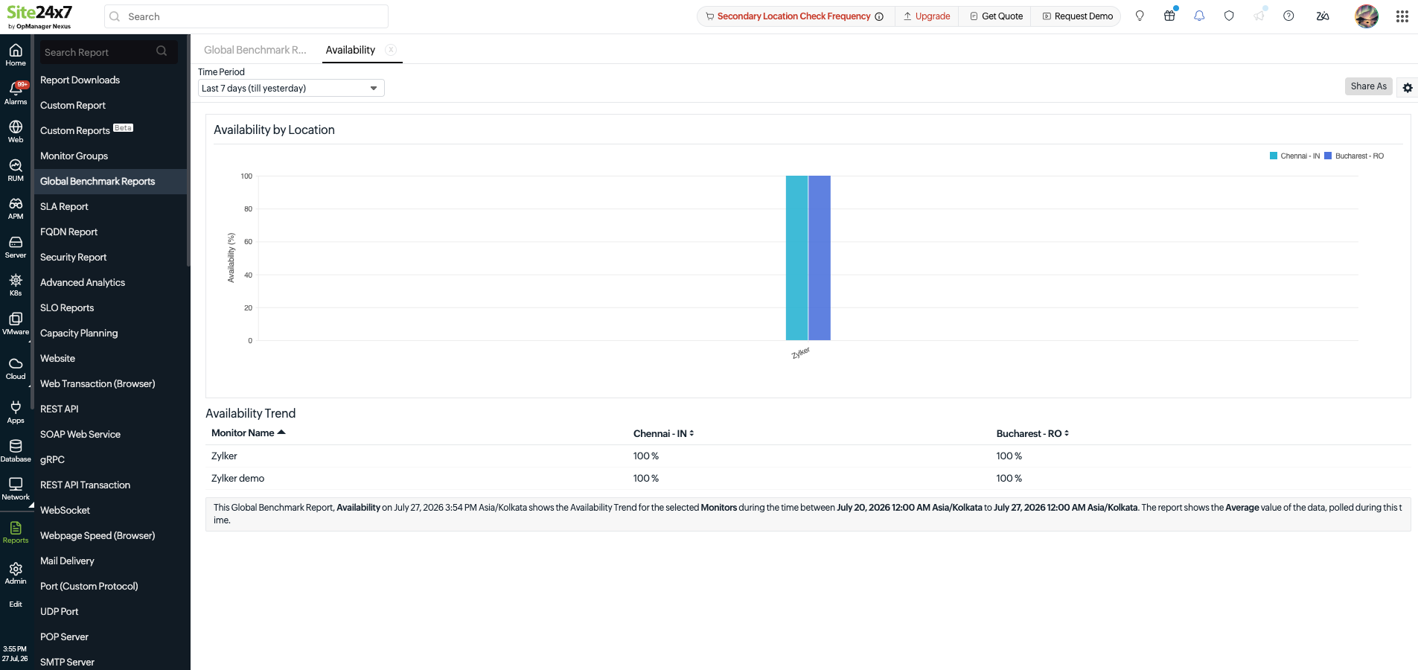Open Custom Reports Beta item
Viewport: 1418px width, 670px height.
[86, 130]
